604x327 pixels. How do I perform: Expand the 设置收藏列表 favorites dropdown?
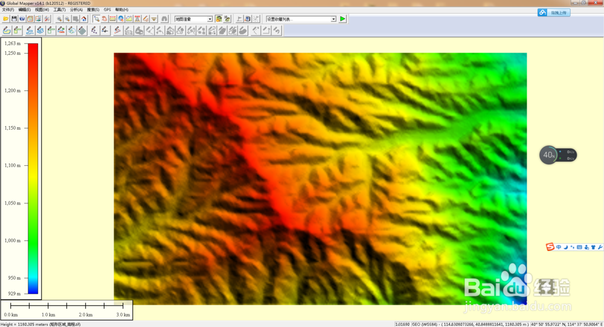[333, 19]
